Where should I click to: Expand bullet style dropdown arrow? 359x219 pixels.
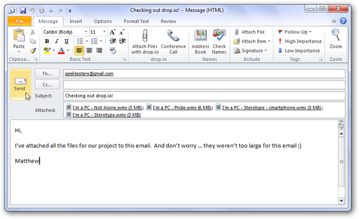(87, 41)
